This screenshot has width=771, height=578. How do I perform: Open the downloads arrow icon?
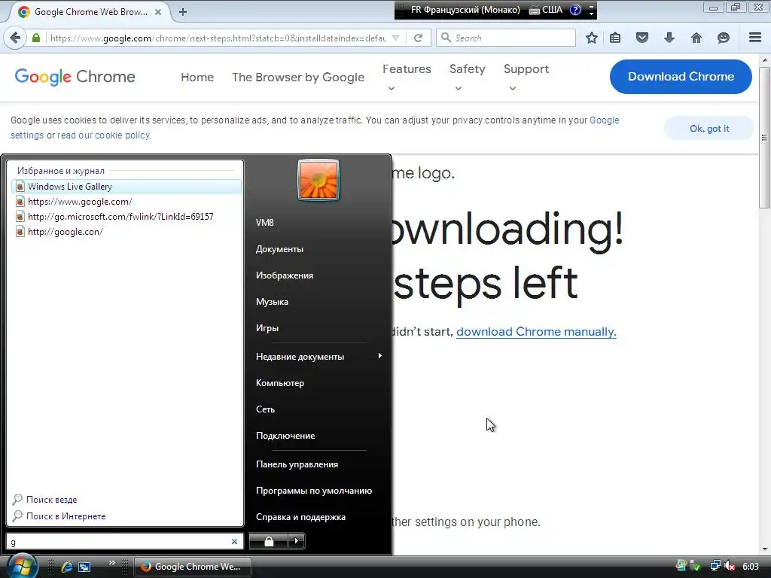tap(669, 38)
